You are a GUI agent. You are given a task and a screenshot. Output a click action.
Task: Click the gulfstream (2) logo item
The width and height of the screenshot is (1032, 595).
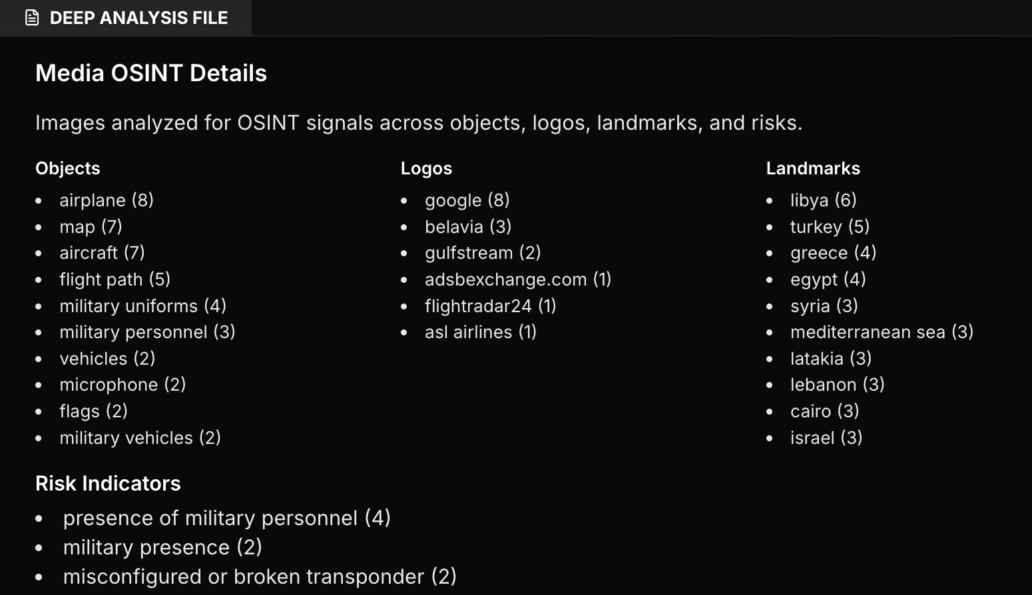(x=483, y=253)
